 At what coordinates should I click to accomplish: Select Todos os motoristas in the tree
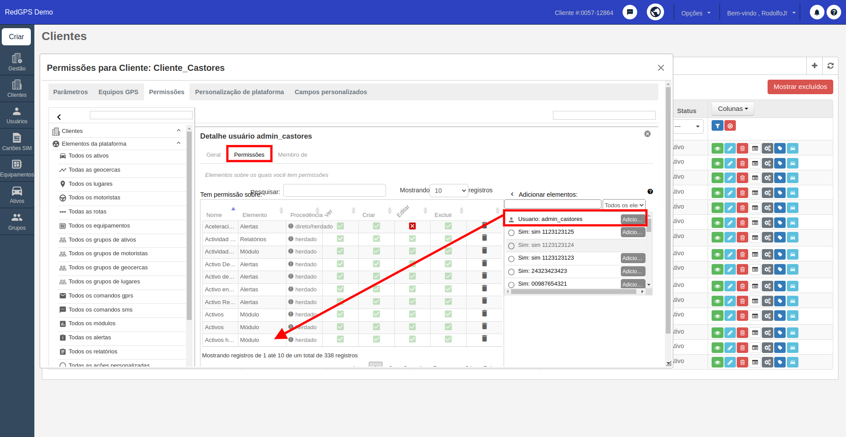click(x=94, y=198)
